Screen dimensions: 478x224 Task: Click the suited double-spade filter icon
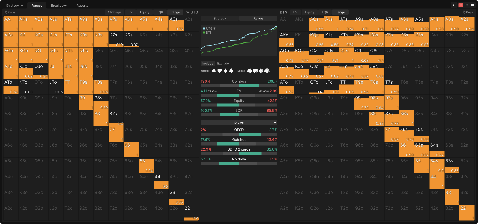pos(250,71)
